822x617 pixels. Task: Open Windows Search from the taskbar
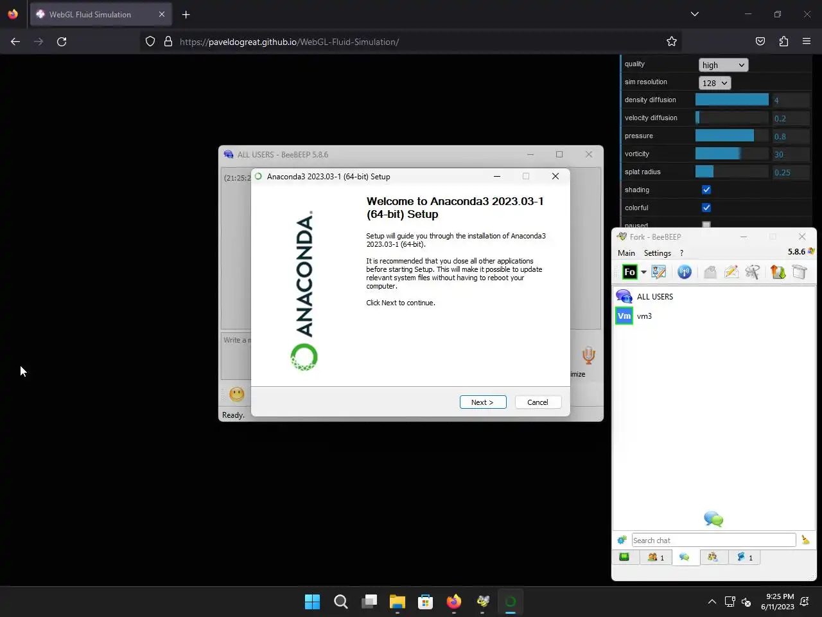point(341,602)
